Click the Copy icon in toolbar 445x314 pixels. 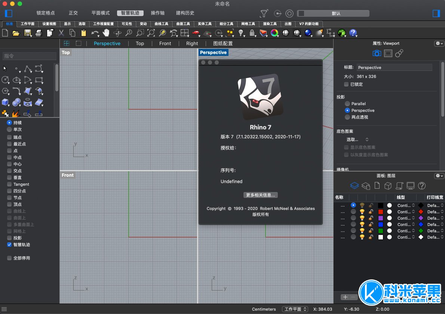(73, 33)
